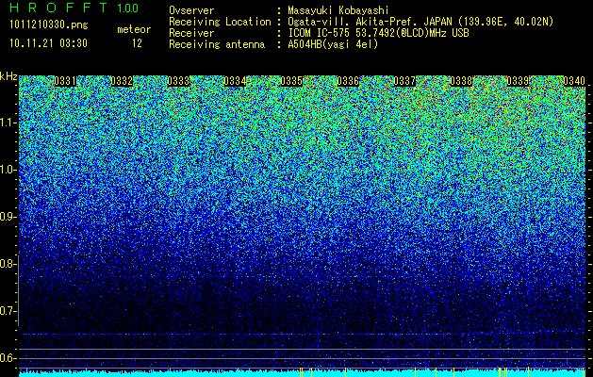593x377 pixels.
Task: Click the version number 1.0.0
Action: 128,8
